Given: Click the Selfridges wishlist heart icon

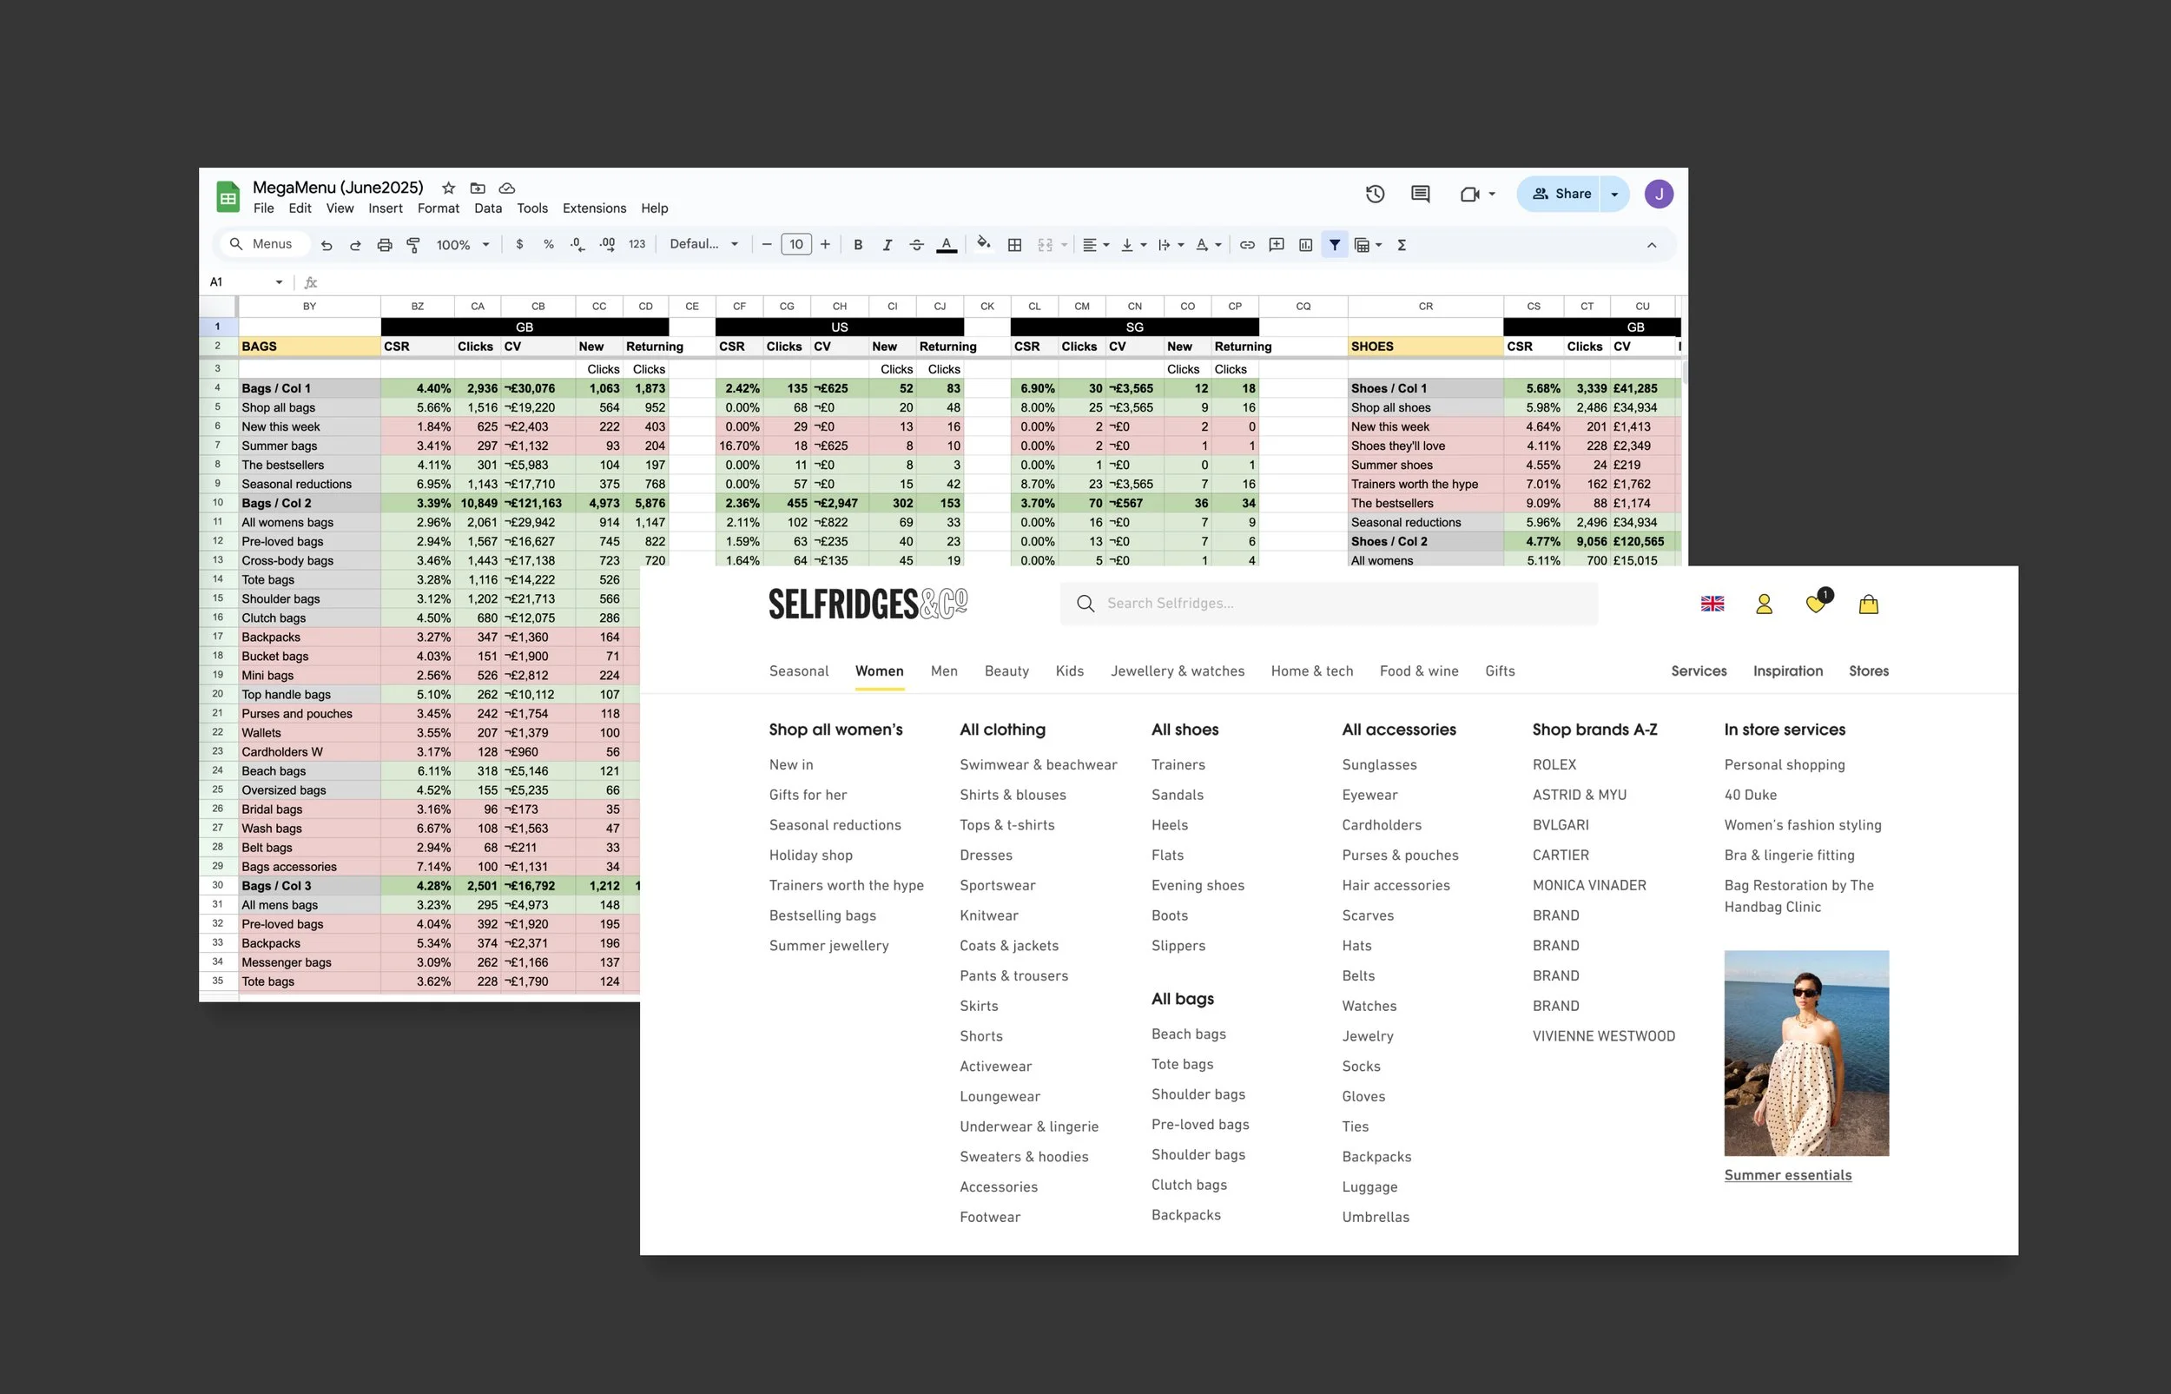Looking at the screenshot, I should (1815, 604).
